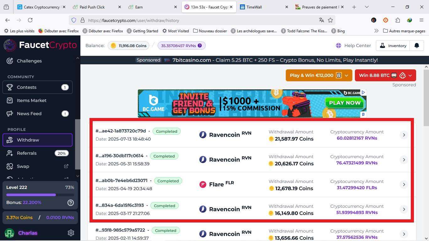Image resolution: width=429 pixels, height=241 pixels.
Task: Click the lock site information icon
Action: coord(83,20)
